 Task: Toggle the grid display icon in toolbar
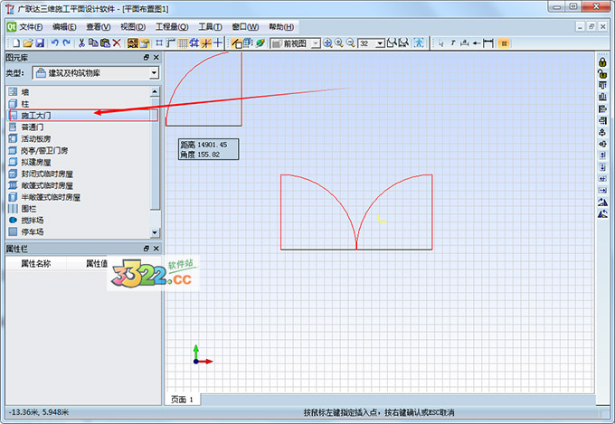click(x=183, y=42)
